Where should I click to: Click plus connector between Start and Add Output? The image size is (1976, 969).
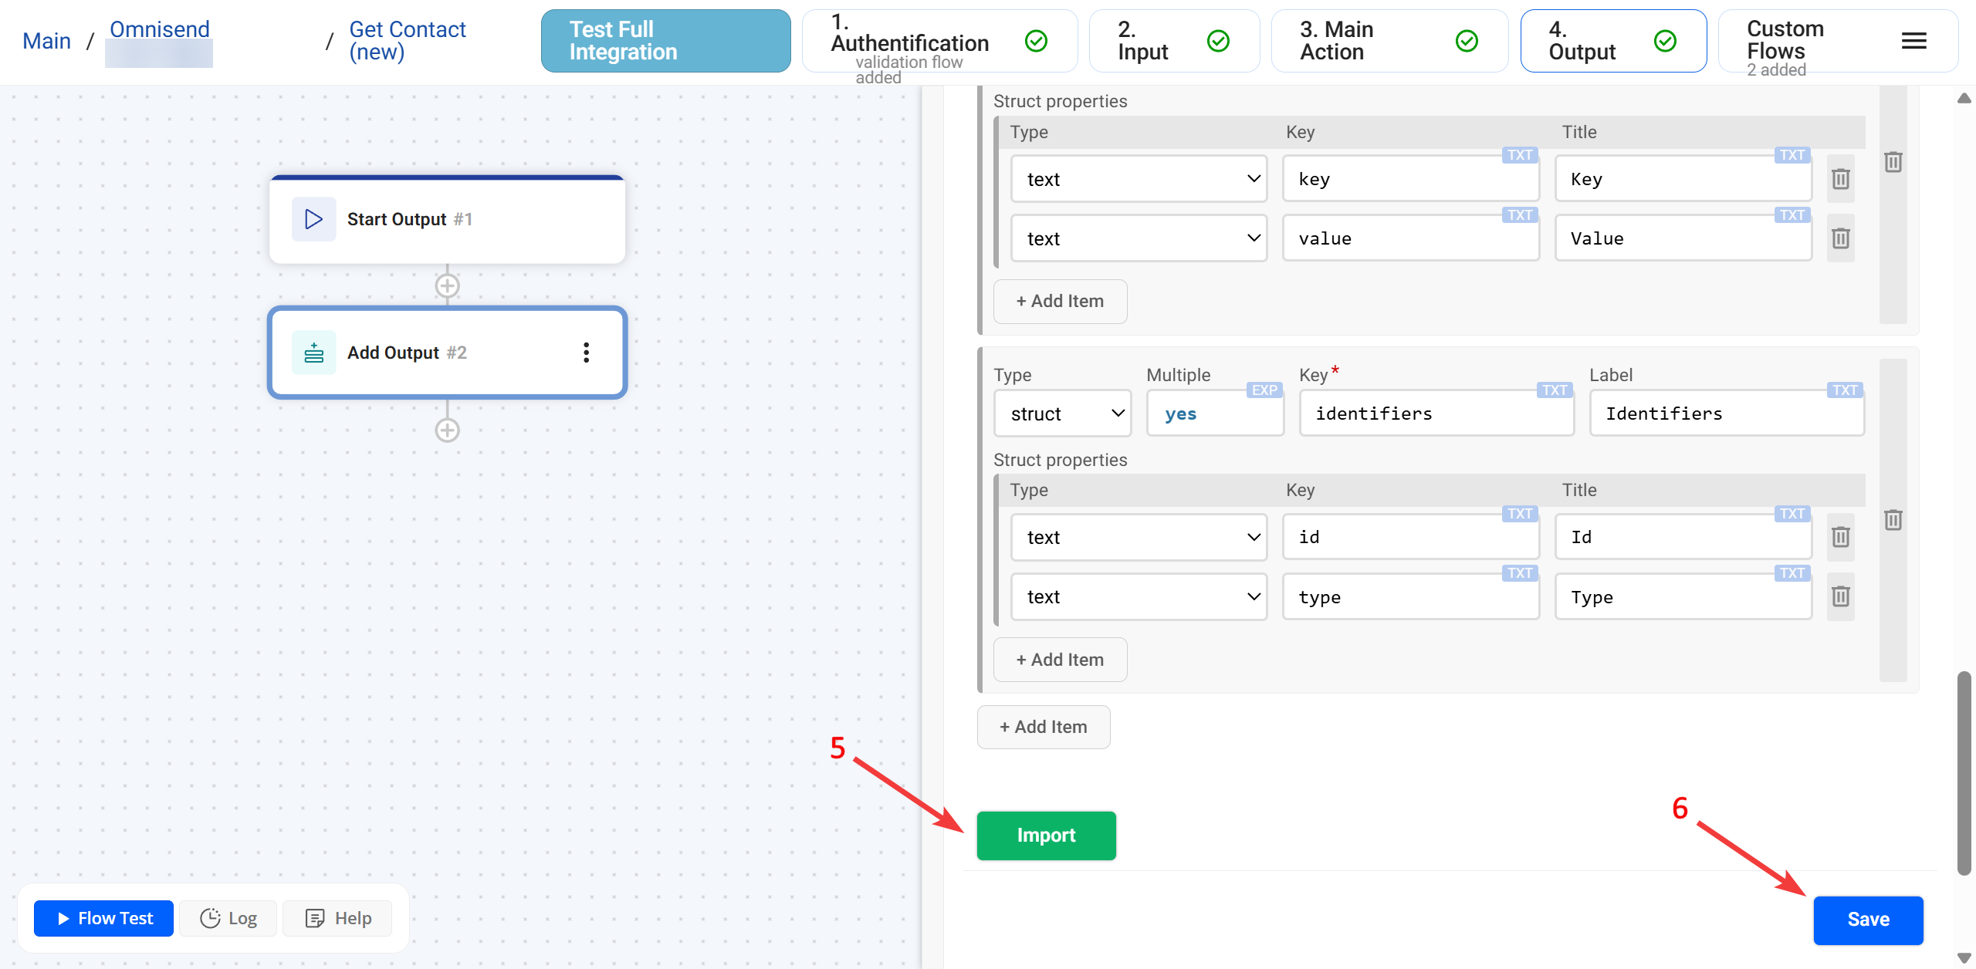tap(448, 286)
